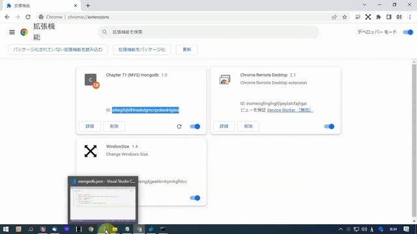The height and width of the screenshot is (234, 417).
Task: Click the search magnifier icon in search box
Action: [104, 32]
